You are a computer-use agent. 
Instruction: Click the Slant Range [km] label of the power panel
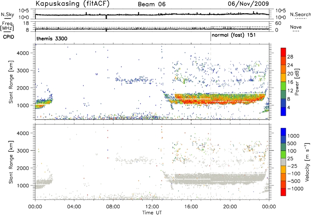[x=11, y=82]
